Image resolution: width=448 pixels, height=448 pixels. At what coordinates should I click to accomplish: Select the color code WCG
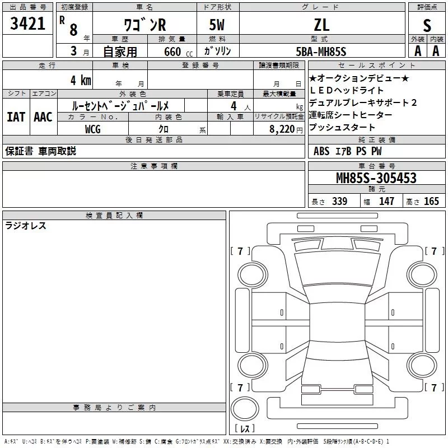click(x=92, y=129)
